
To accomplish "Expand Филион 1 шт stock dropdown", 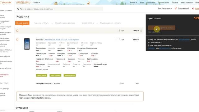I will click(51, 56).
